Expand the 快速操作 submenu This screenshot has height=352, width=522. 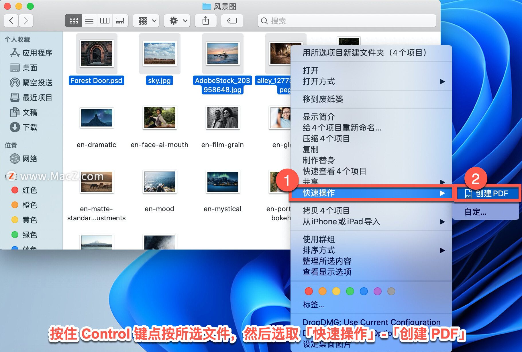[371, 193]
